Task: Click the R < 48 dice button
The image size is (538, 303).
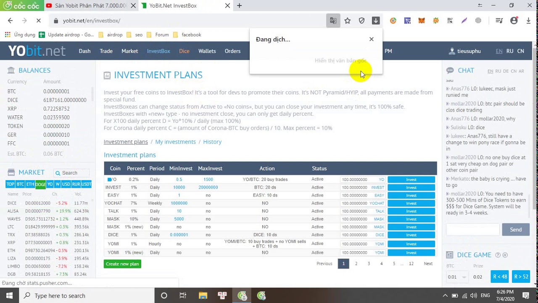Action: (500, 276)
